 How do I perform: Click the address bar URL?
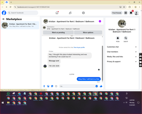(x=33, y=7)
